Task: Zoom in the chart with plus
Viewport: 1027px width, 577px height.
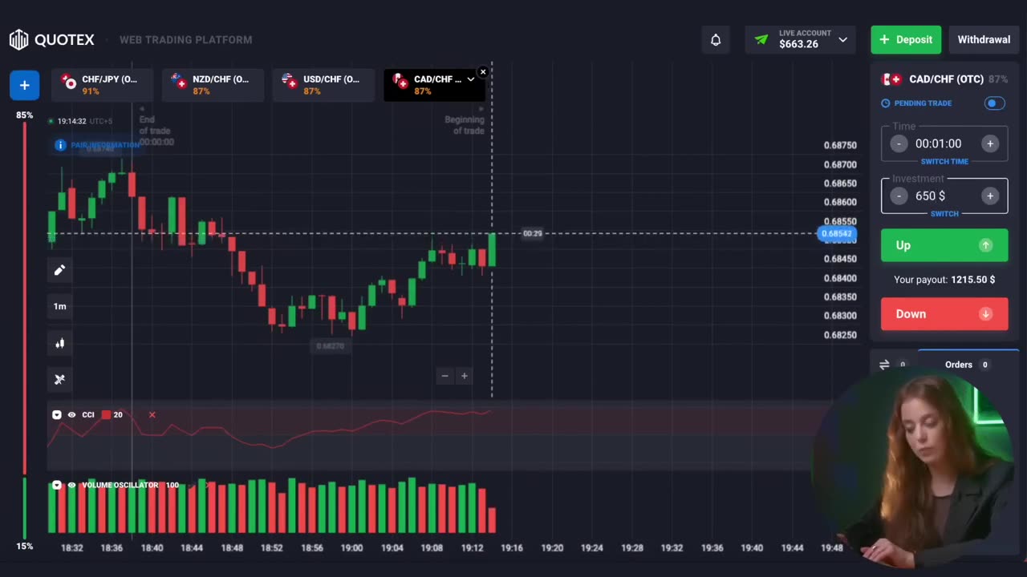Action: pos(464,376)
